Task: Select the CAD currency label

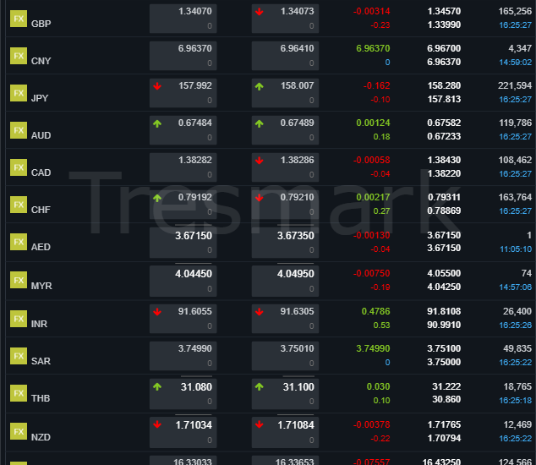Action: [x=41, y=172]
